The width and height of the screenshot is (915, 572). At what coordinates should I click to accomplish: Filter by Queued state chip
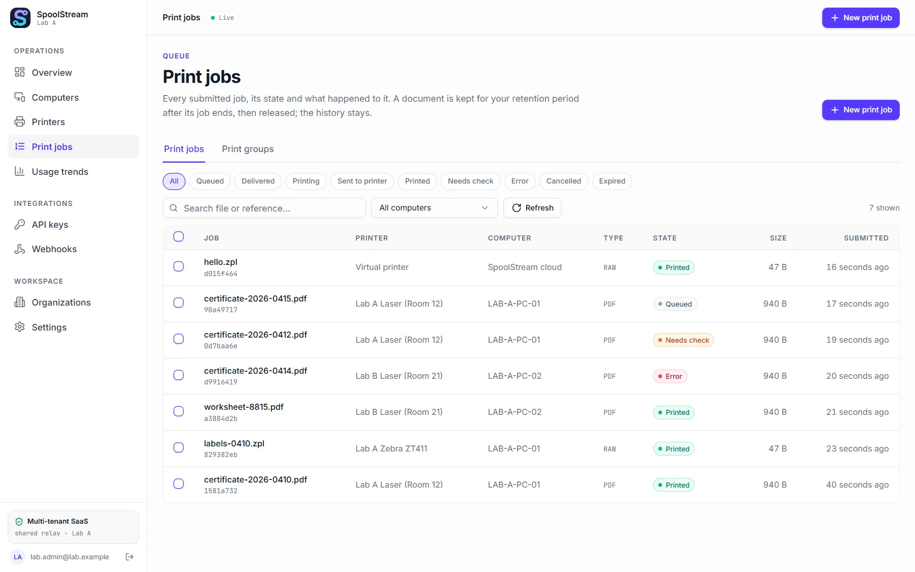(210, 181)
